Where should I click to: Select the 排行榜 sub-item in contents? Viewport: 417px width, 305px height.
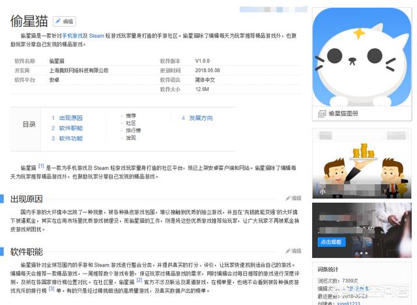coord(133,130)
